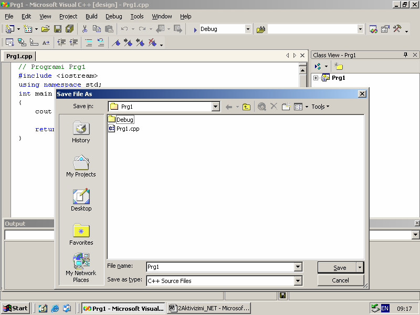The width and height of the screenshot is (420, 315).
Task: Open the Find combo box dropdown on toolbar
Action: [x=360, y=29]
